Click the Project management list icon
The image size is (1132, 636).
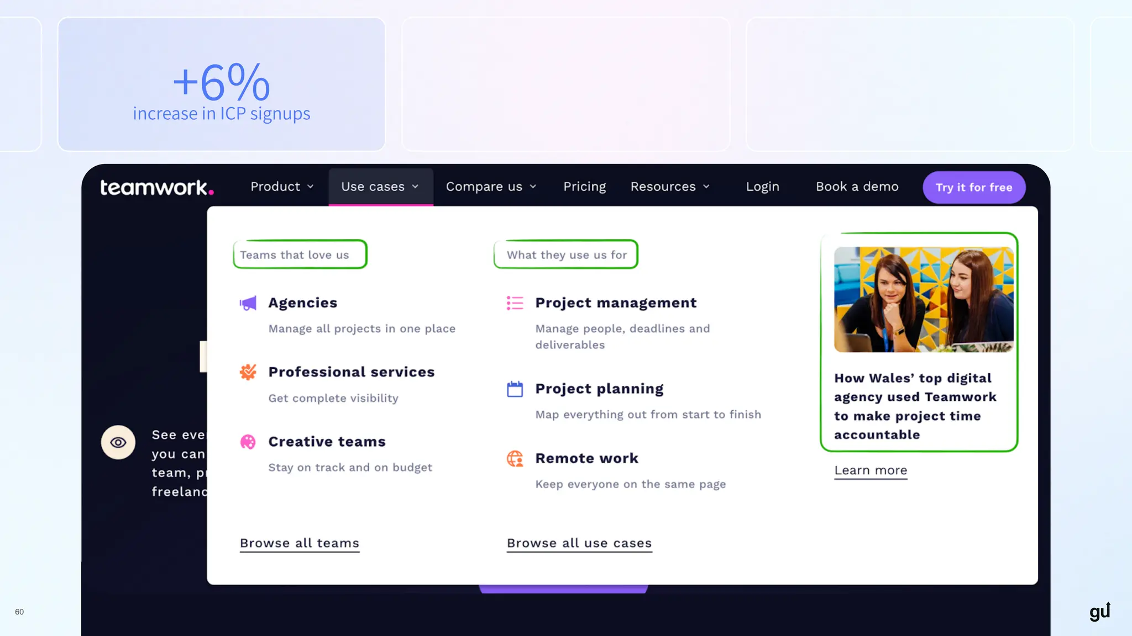(x=515, y=303)
